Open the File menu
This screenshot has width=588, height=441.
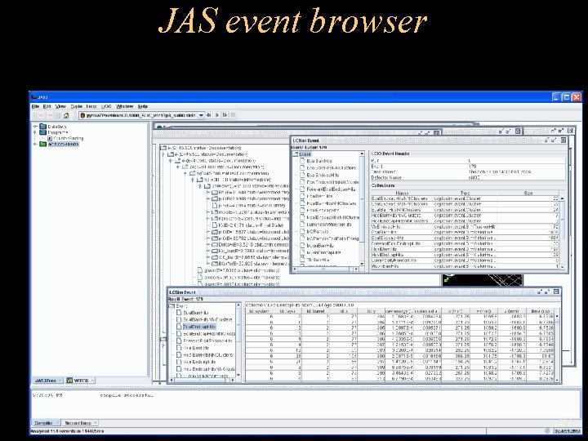click(35, 106)
